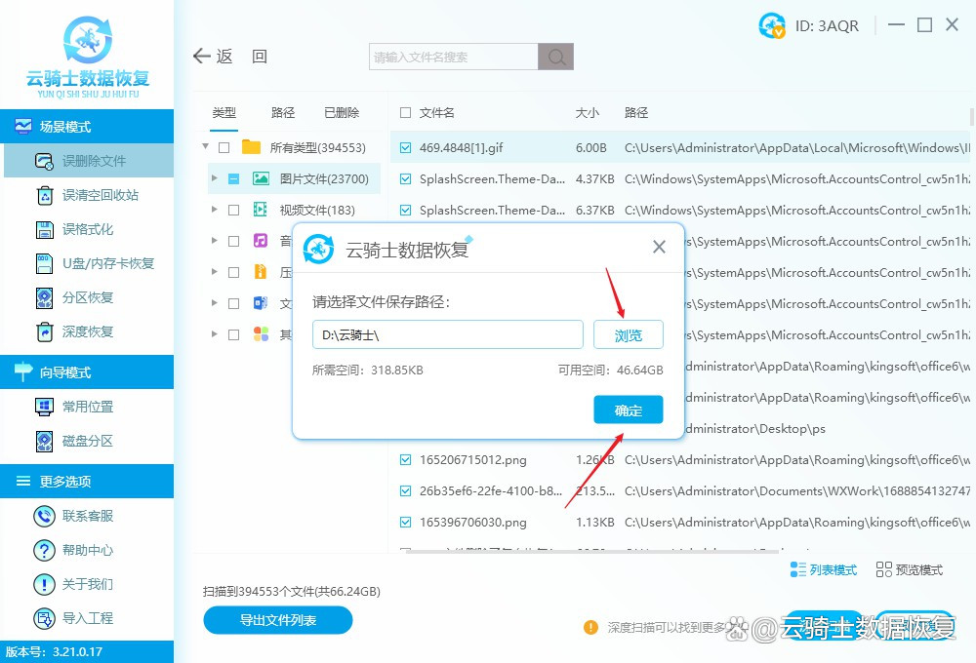The width and height of the screenshot is (976, 663).
Task: Switch to 预览模式 preview mode
Action: [908, 569]
